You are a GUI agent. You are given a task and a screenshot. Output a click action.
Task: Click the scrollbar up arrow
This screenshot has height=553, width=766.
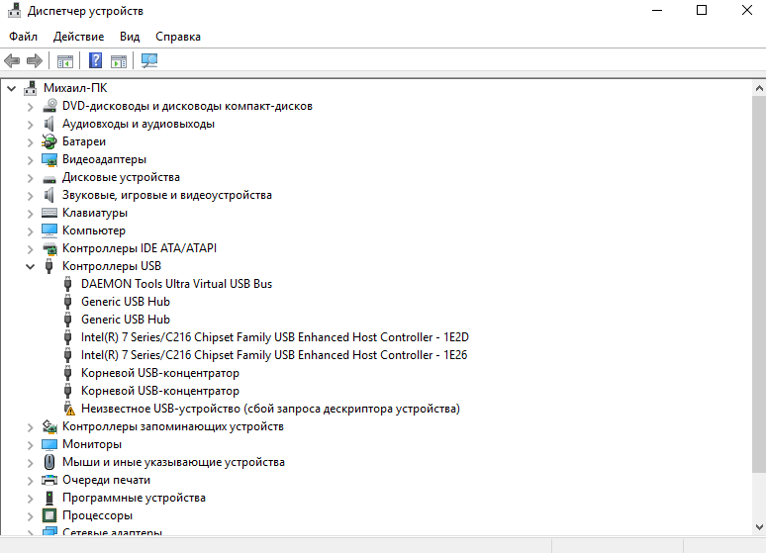pyautogui.click(x=759, y=88)
